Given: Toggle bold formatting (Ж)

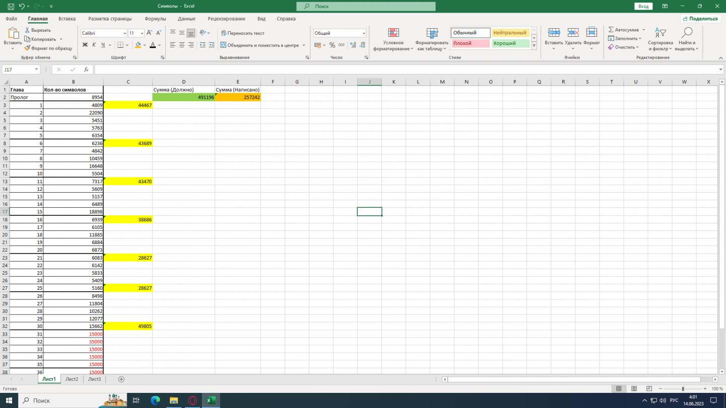Looking at the screenshot, I should 85,45.
